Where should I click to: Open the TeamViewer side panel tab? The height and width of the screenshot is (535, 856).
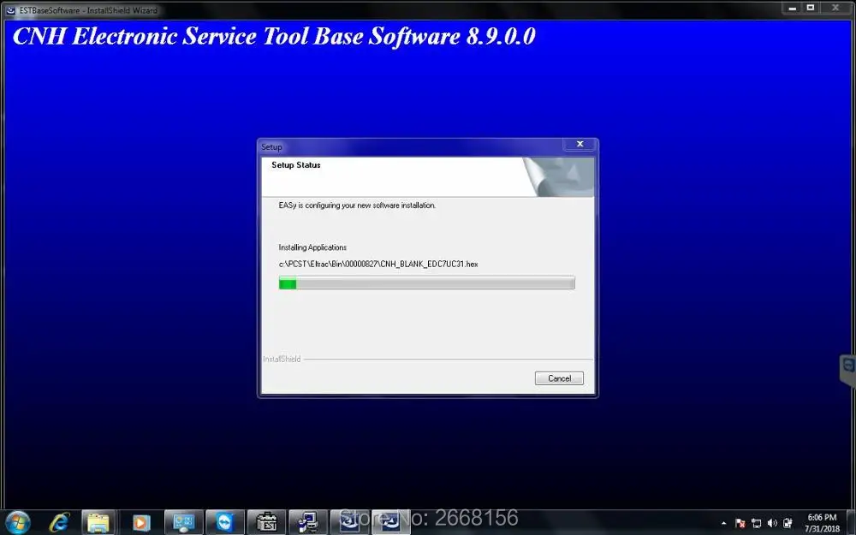pos(847,370)
